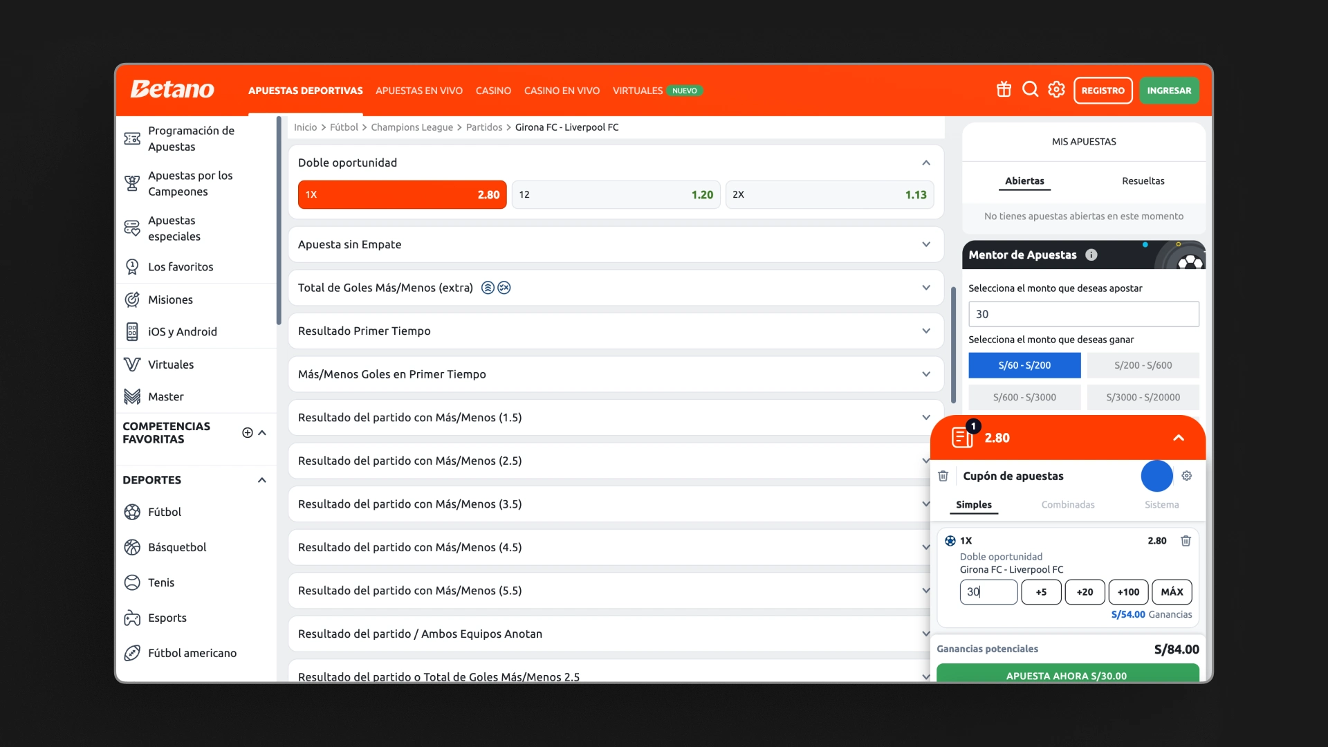1328x747 pixels.
Task: Open the VIRTUALES tab
Action: click(x=637, y=91)
